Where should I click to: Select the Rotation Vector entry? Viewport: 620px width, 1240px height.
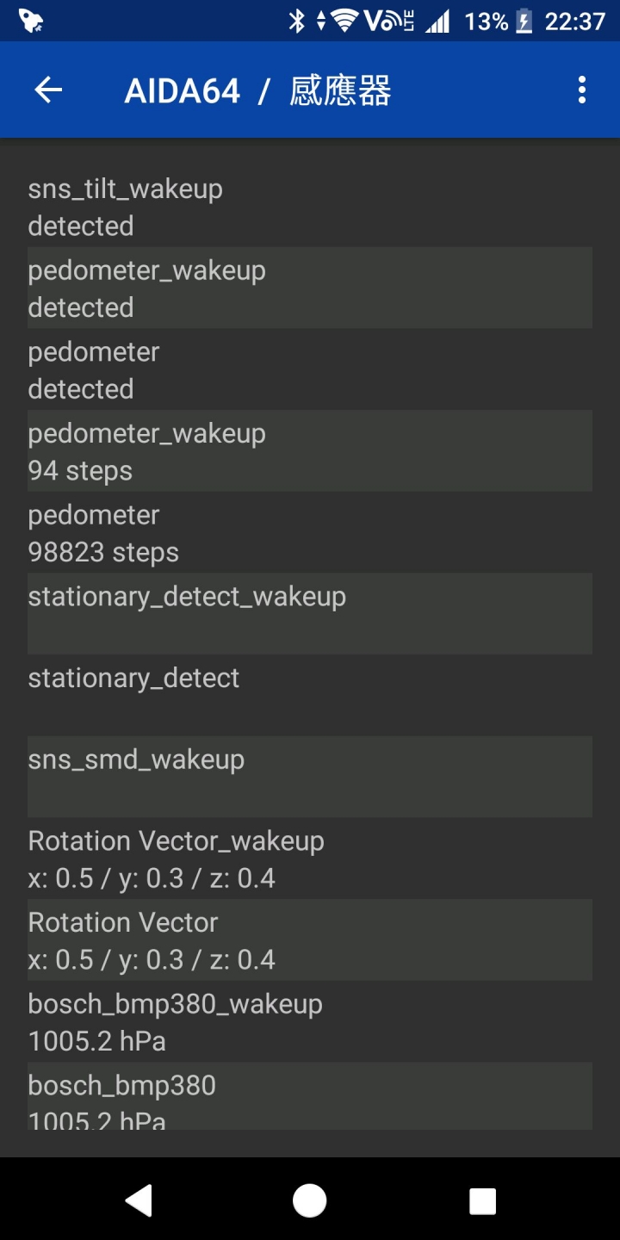[x=310, y=939]
